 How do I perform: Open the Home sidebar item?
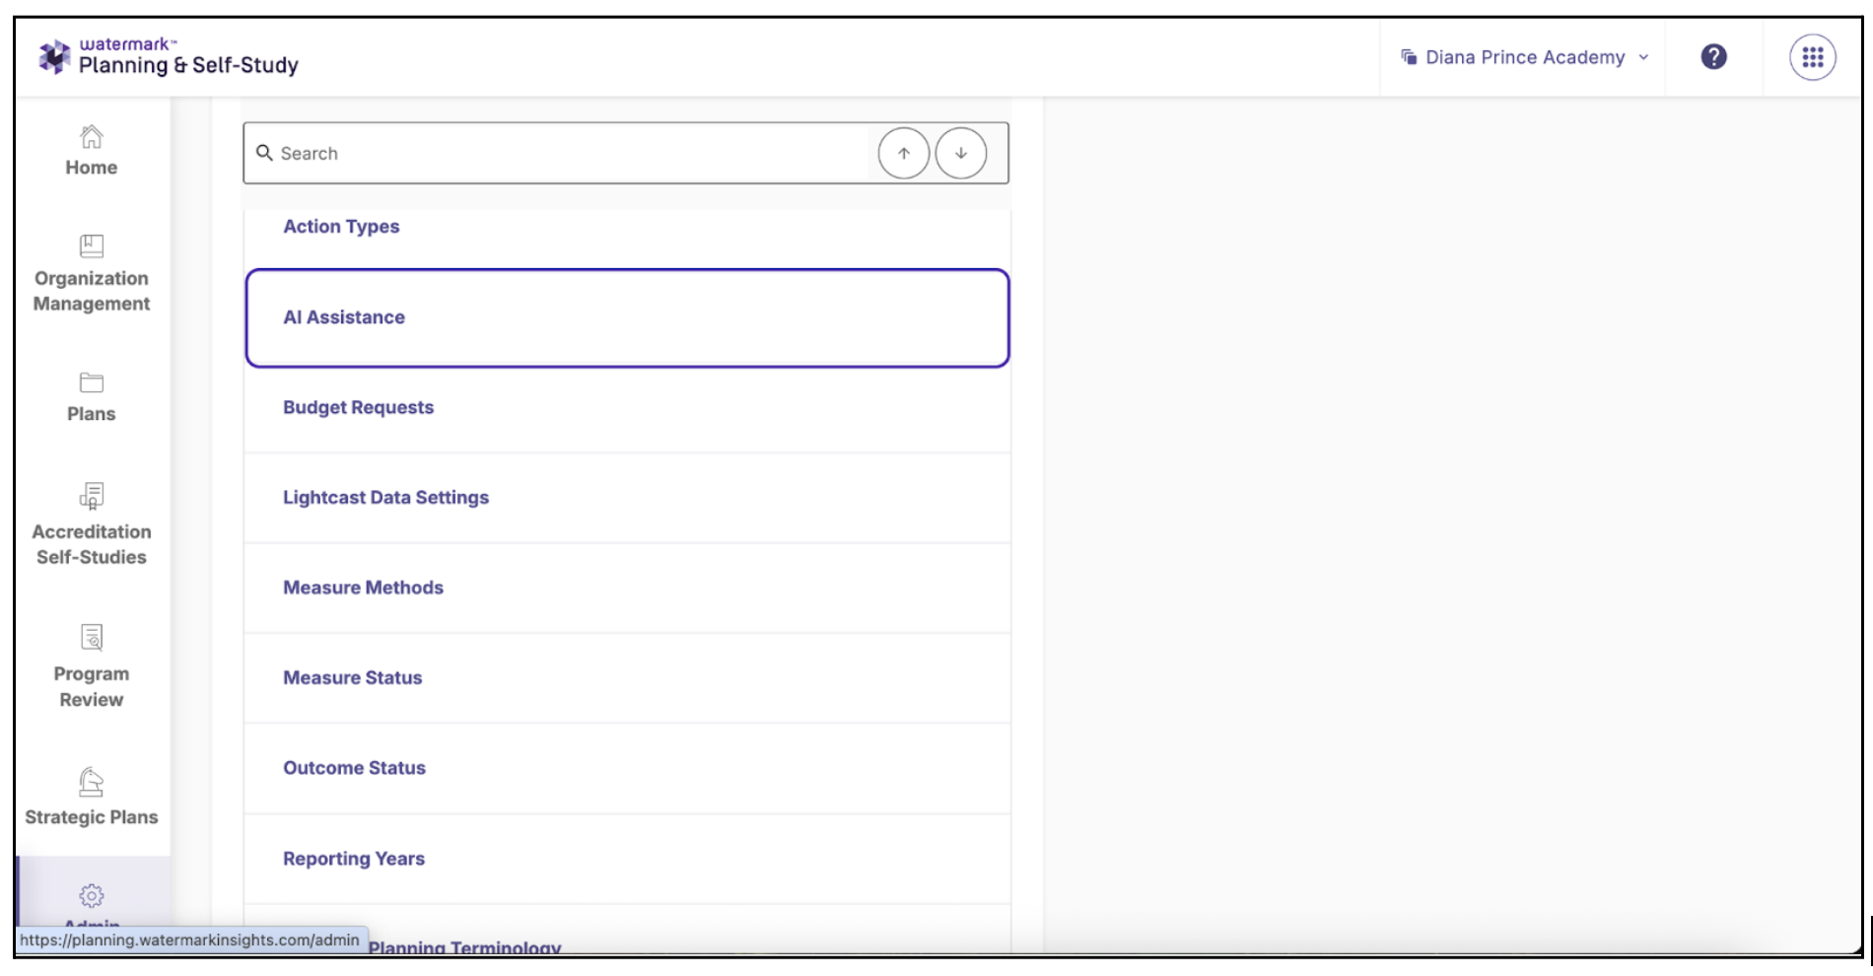click(x=92, y=151)
